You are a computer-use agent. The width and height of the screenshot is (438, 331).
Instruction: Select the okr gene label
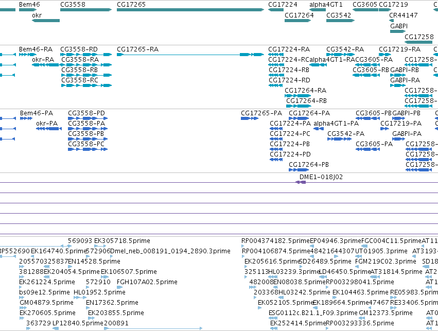click(37, 15)
